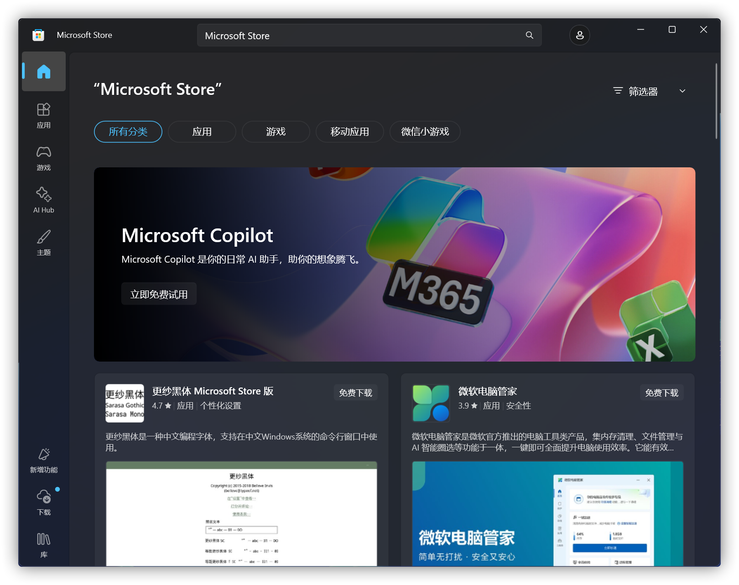Click the 个性化设置 category label
This screenshot has width=739, height=585.
tap(221, 406)
